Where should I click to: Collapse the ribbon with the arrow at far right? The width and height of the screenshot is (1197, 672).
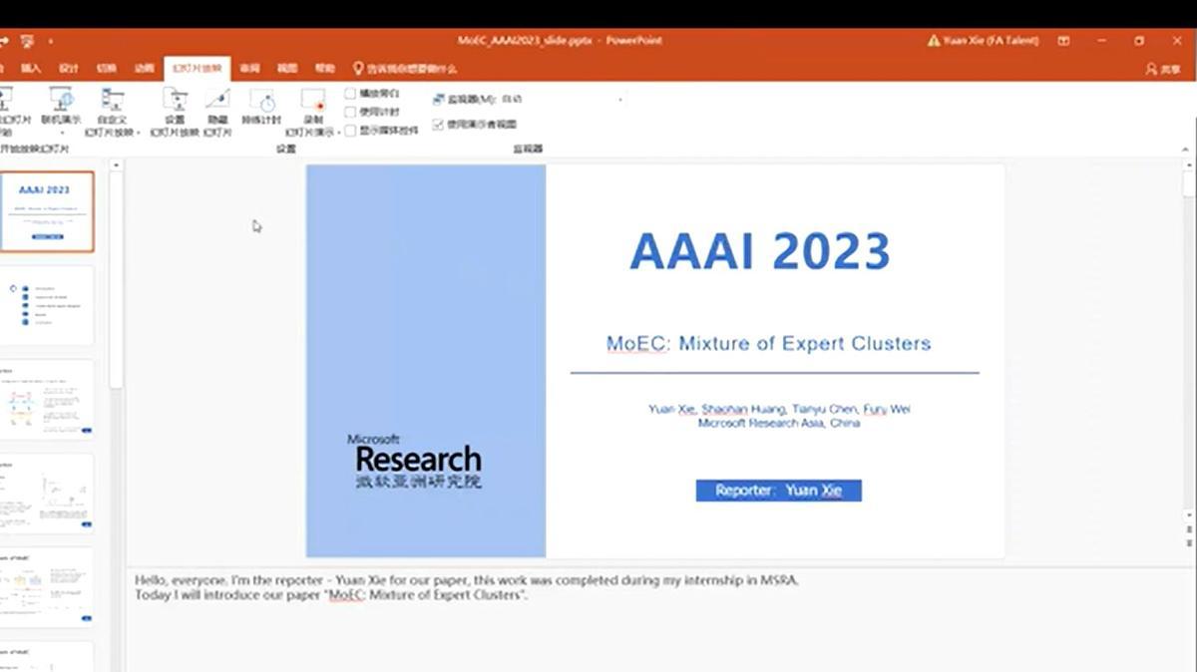click(1185, 149)
